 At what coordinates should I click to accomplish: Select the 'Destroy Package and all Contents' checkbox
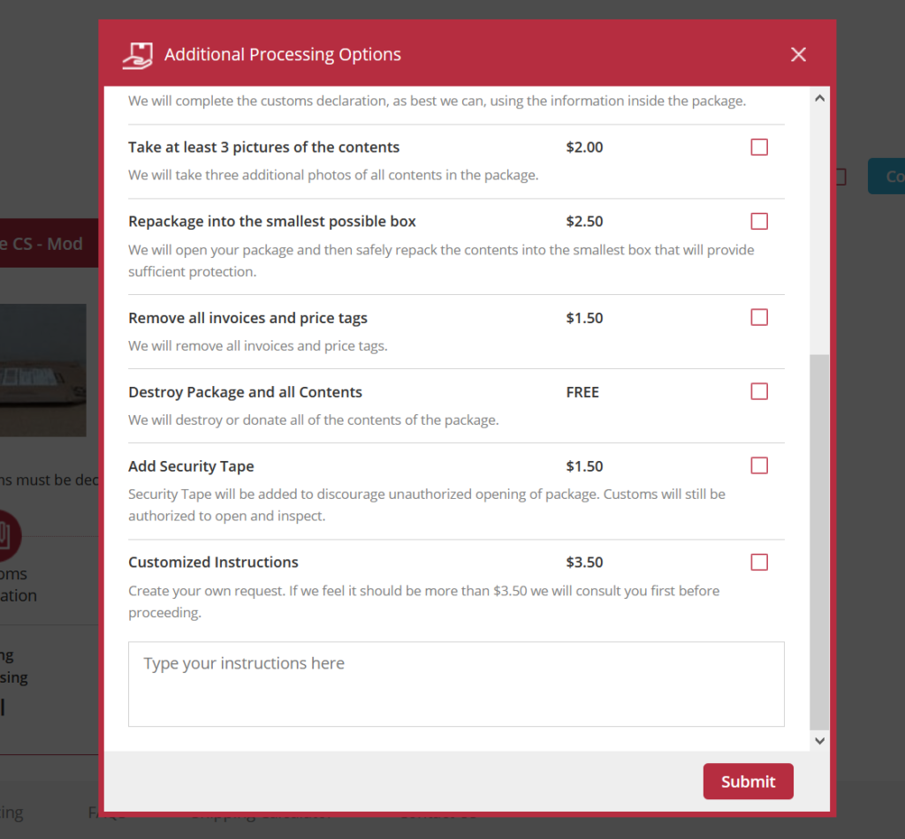pos(759,392)
